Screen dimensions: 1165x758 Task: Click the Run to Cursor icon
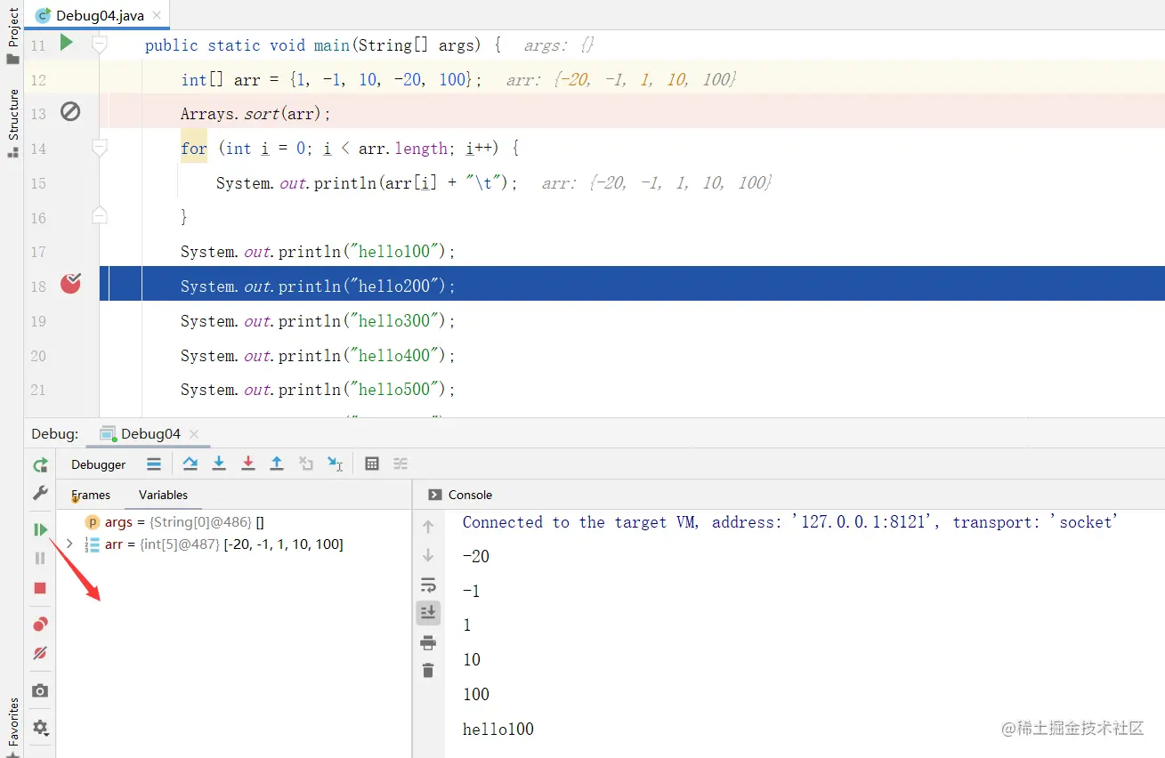click(x=336, y=464)
